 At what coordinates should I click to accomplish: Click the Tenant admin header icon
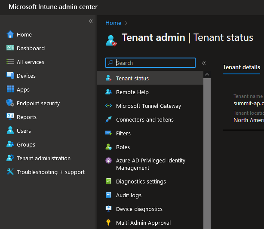(x=111, y=40)
